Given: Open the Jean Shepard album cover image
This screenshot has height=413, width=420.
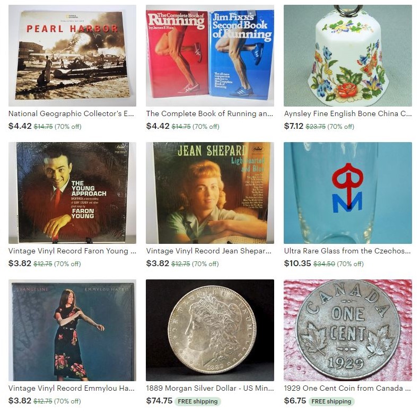Looking at the screenshot, I should click(209, 193).
